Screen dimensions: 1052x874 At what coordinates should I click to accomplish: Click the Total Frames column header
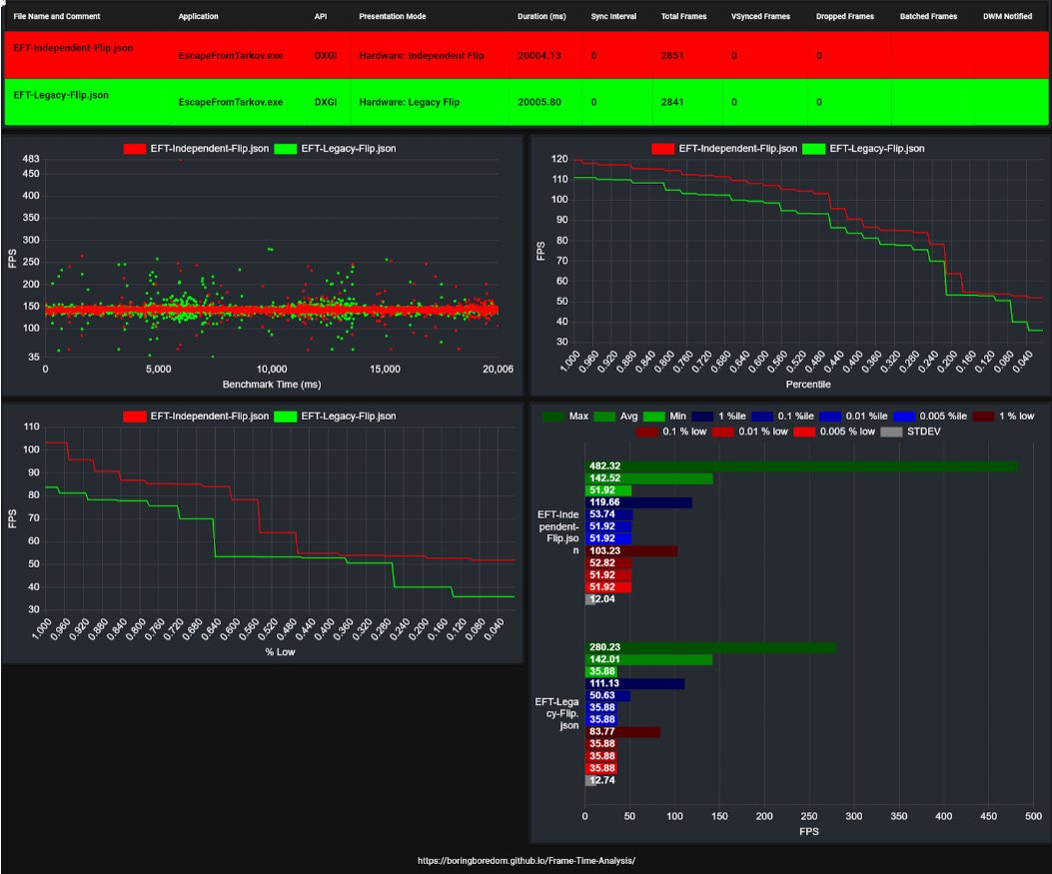point(683,16)
